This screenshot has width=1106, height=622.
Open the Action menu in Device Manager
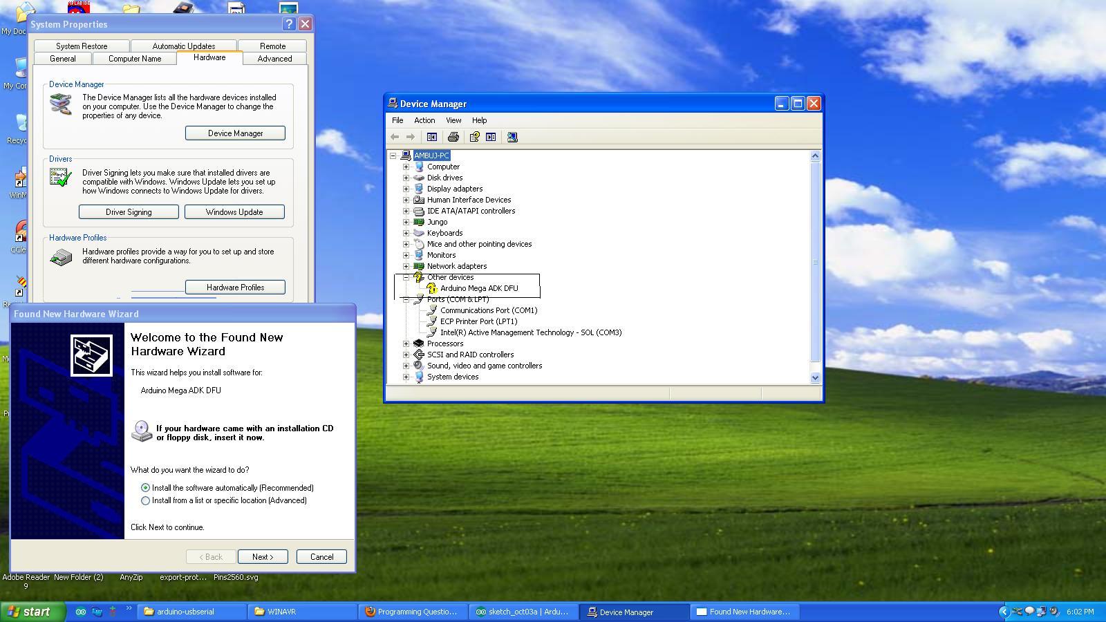(x=424, y=120)
